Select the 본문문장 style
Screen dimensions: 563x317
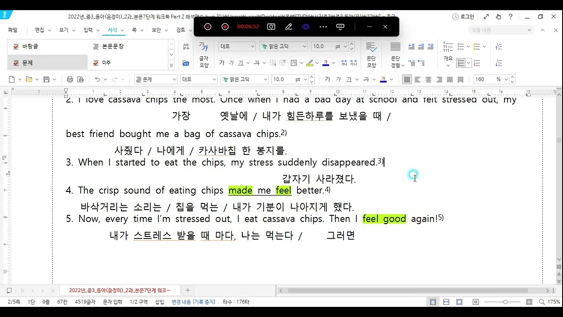[128, 46]
